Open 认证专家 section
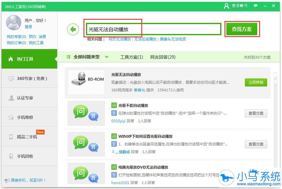This screenshot has height=189, width=282. point(29,98)
